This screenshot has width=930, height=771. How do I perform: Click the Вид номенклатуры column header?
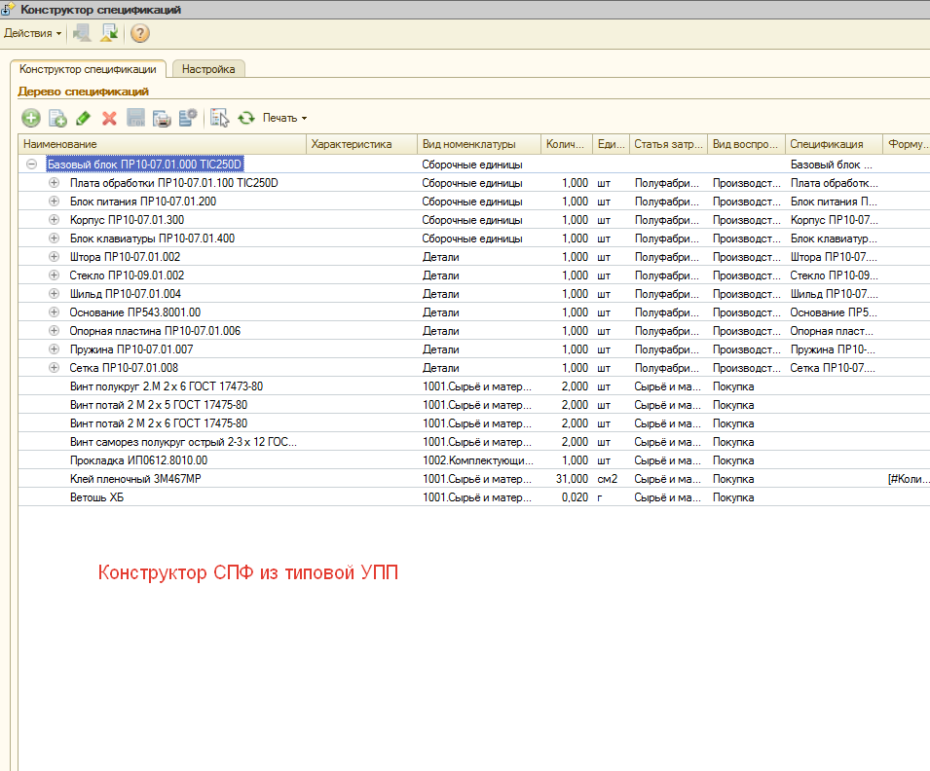(479, 144)
